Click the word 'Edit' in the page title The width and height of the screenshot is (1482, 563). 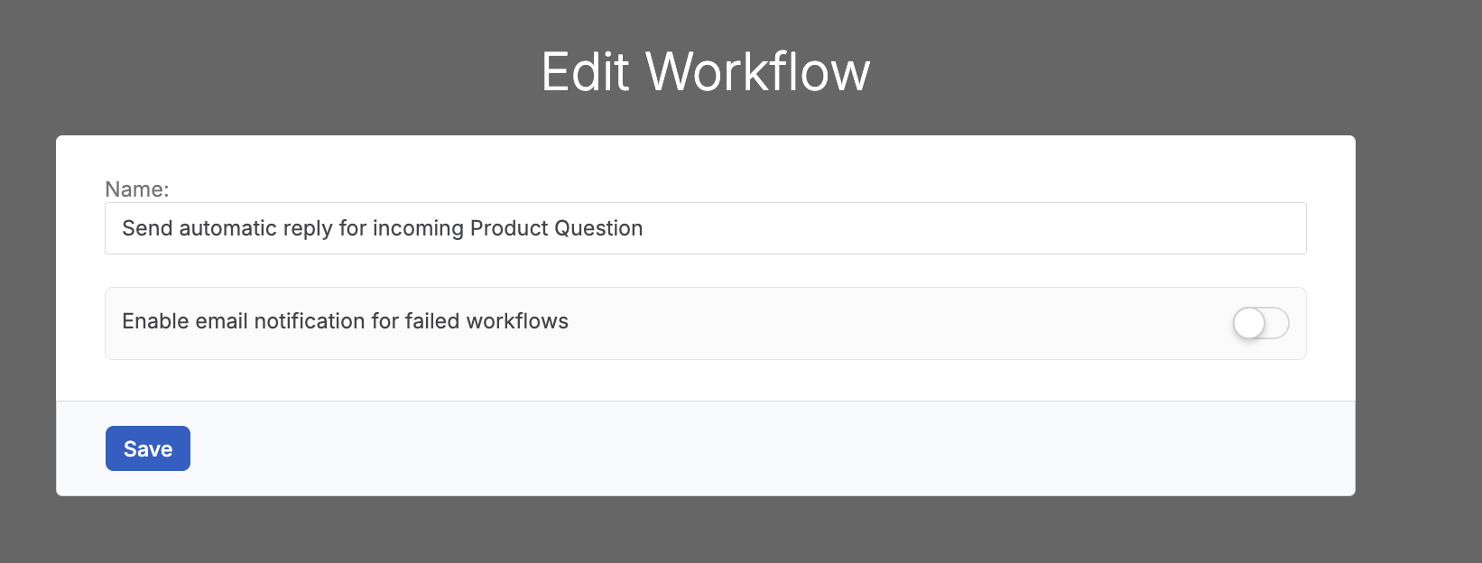point(585,71)
